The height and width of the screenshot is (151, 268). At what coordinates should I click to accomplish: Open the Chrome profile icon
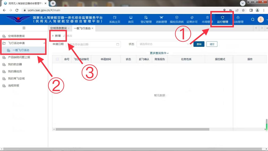coord(257,10)
